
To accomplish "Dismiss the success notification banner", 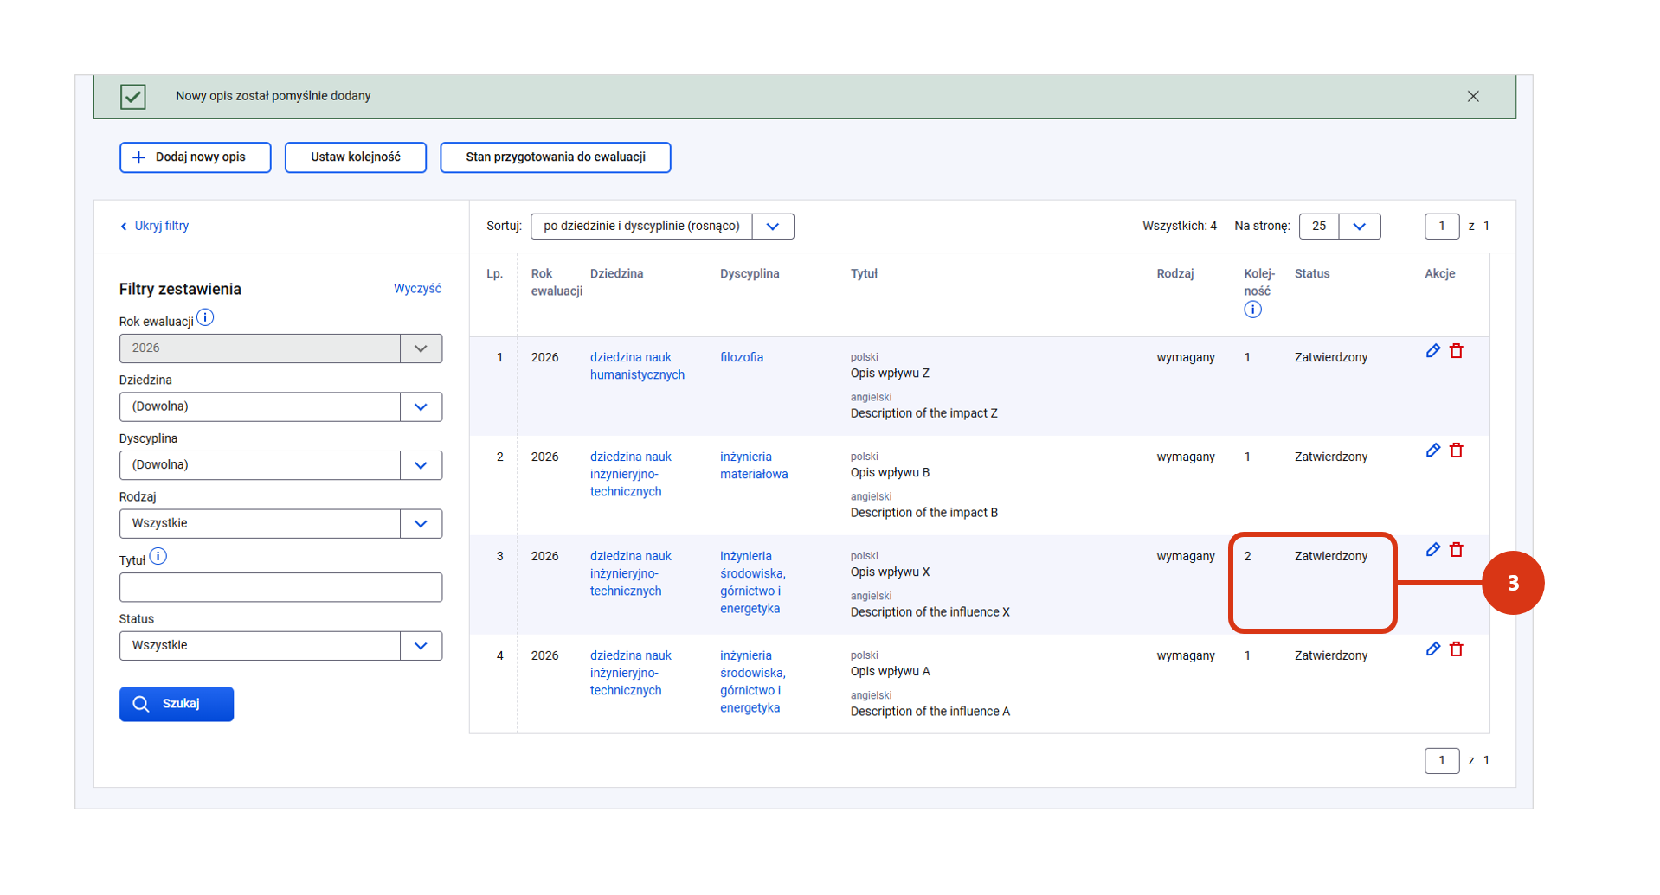I will pyautogui.click(x=1472, y=96).
